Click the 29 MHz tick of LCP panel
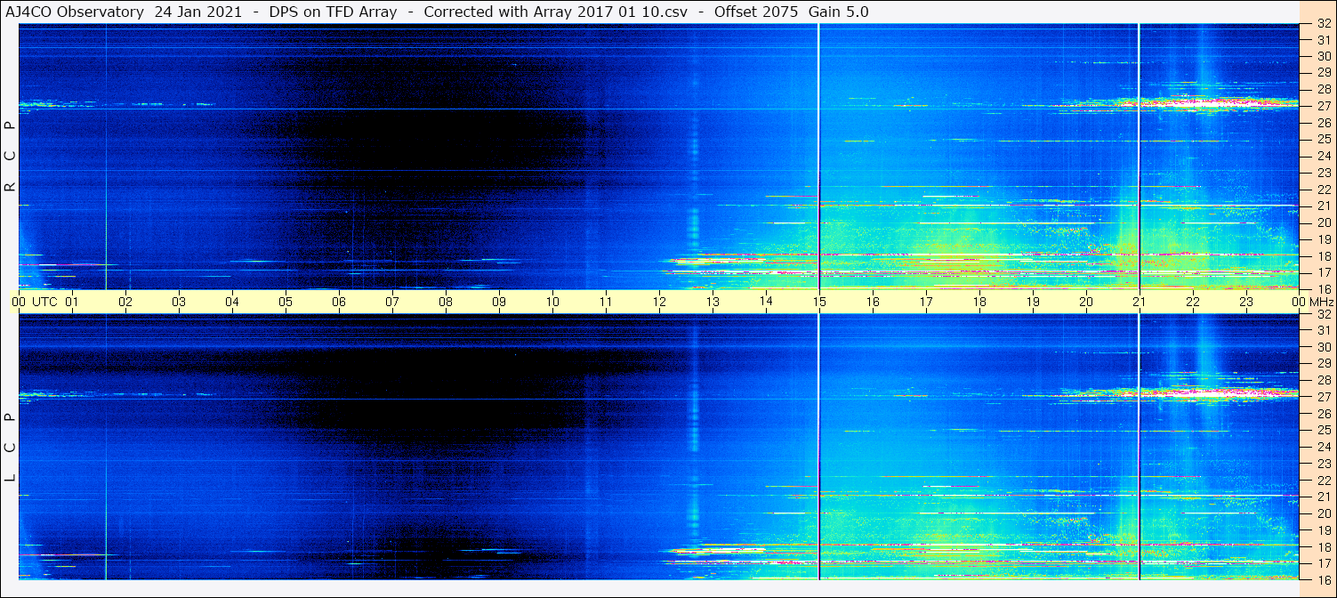 click(1323, 364)
